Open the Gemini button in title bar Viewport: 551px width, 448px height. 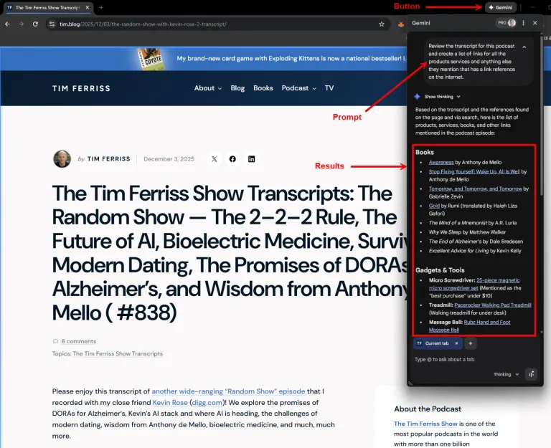500,7
